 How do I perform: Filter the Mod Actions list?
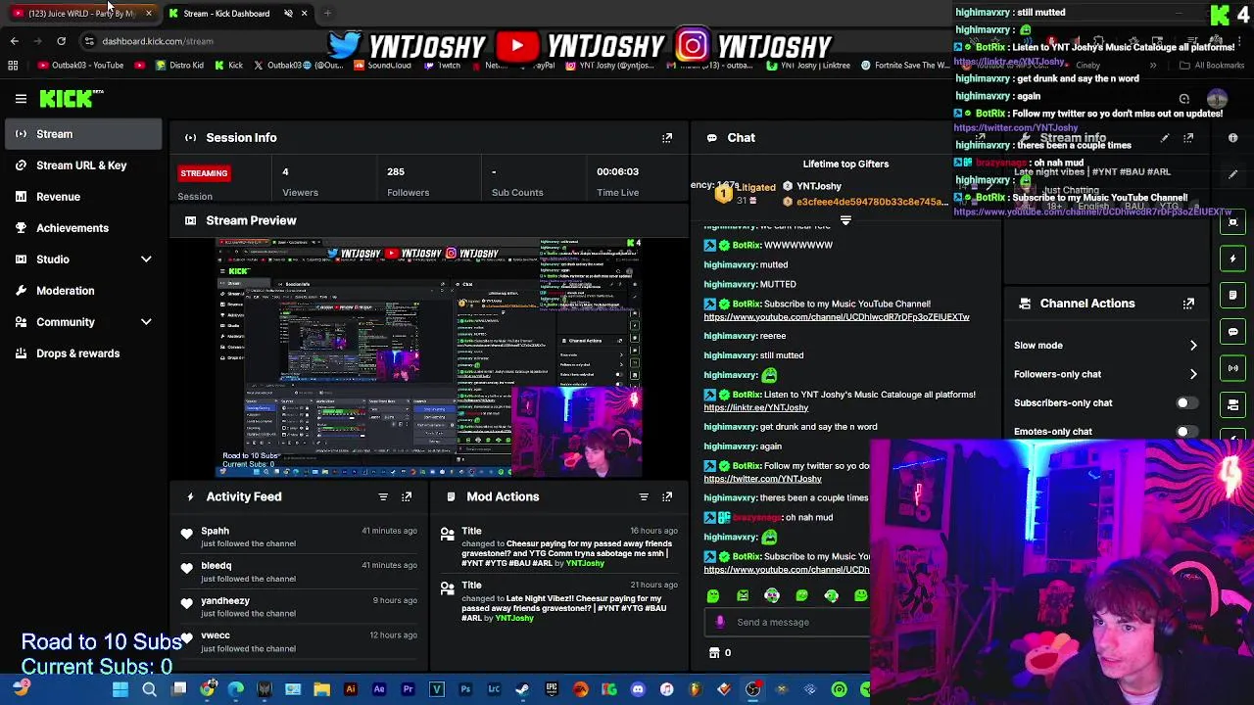(644, 496)
